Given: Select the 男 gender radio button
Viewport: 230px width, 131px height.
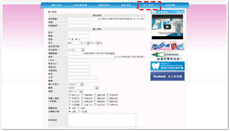Looking at the screenshot, I should coord(69,39).
